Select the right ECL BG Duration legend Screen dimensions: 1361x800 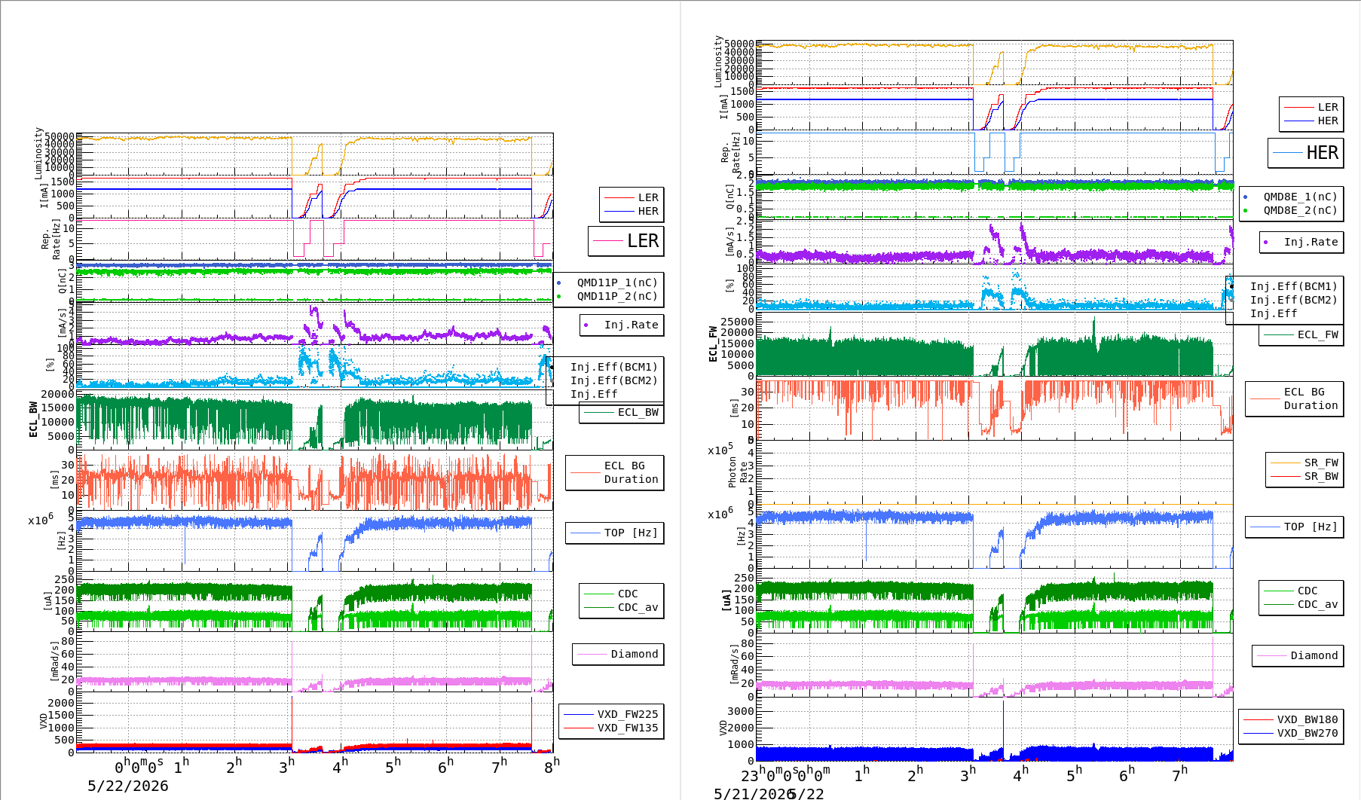[1295, 398]
